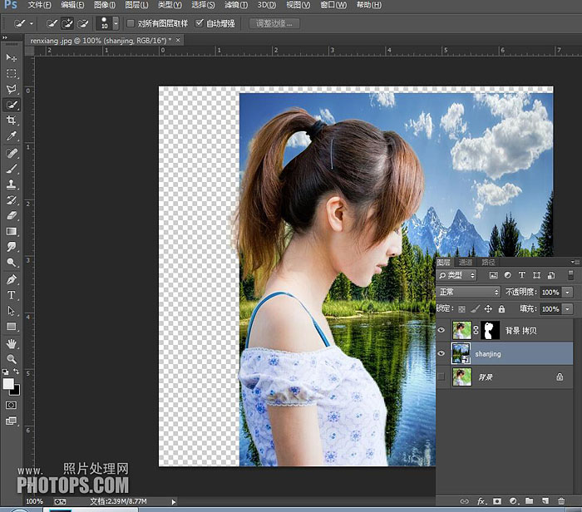Expand the collapsed toolbox double arrows
Image resolution: width=582 pixels, height=512 pixels.
point(5,37)
